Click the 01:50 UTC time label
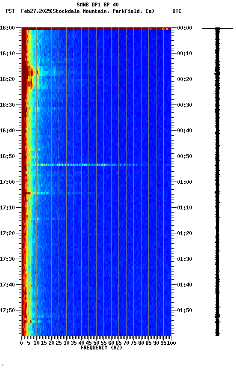 [185, 310]
